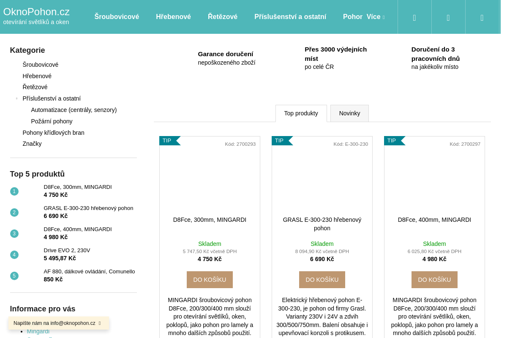507x338 pixels.
Task: Click Top 5 produktů heading
Action: click(x=37, y=174)
